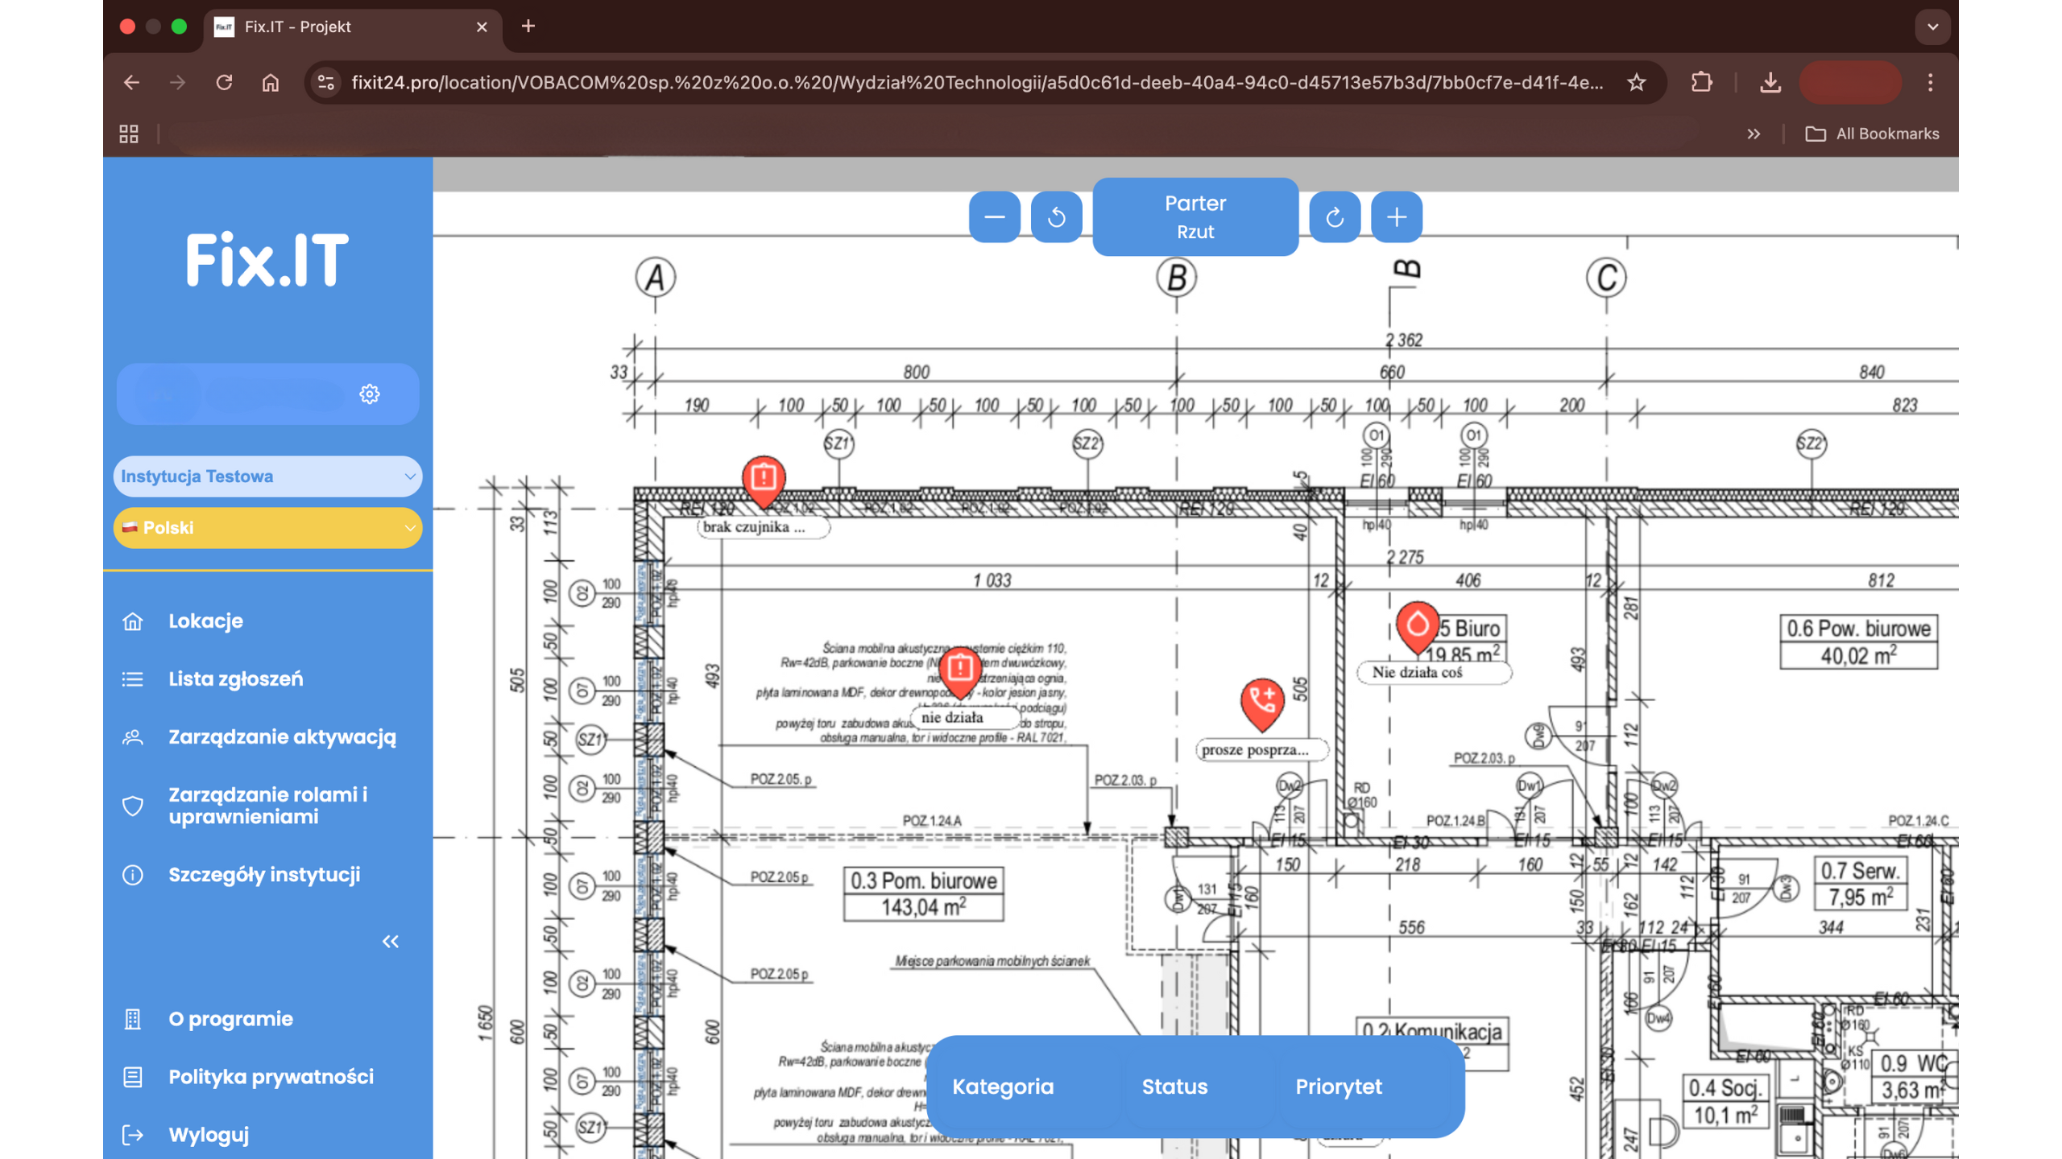Click Wyloguj to log out
2062x1159 pixels.
pos(209,1134)
